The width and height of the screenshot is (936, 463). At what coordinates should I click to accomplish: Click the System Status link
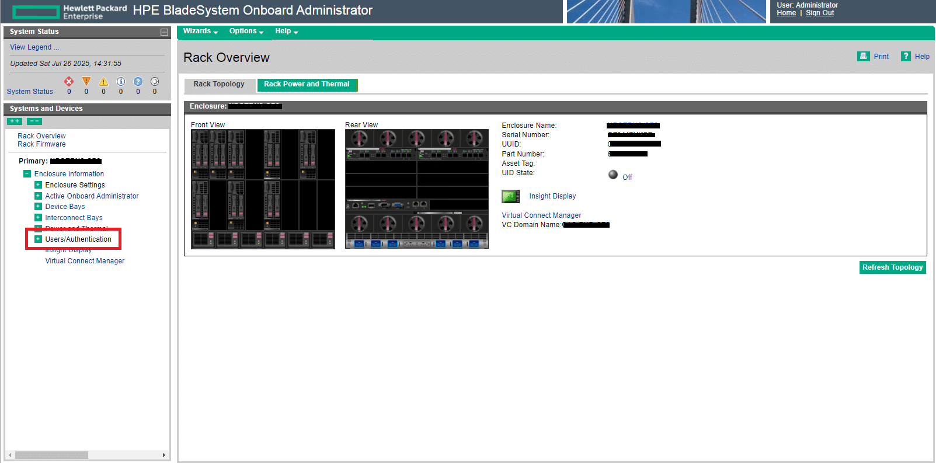coord(30,92)
